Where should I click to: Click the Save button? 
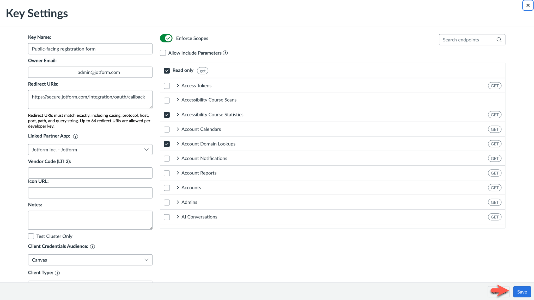pyautogui.click(x=522, y=292)
